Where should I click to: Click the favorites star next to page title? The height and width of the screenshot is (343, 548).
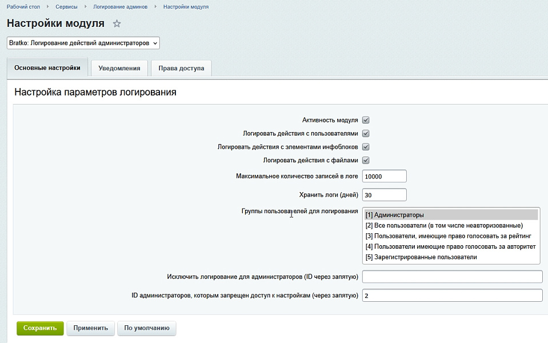[117, 23]
